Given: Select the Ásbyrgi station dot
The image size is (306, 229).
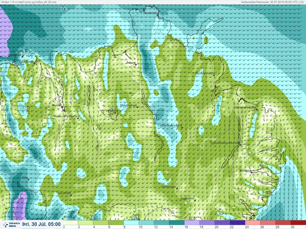Looking at the screenshot, I should point(136,65).
